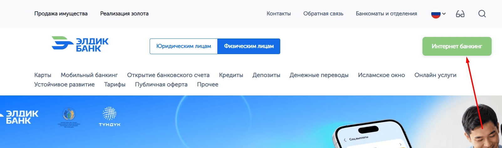Open Публичная оферта menu item
Viewport: 502px width, 148px height.
coord(161,84)
